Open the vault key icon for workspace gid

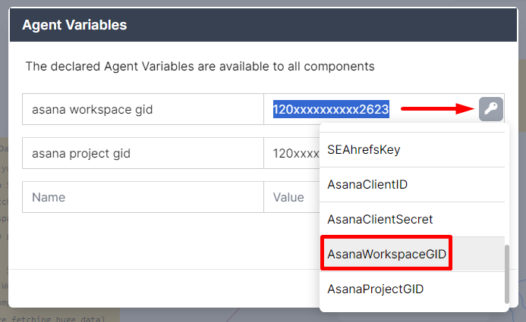click(491, 109)
